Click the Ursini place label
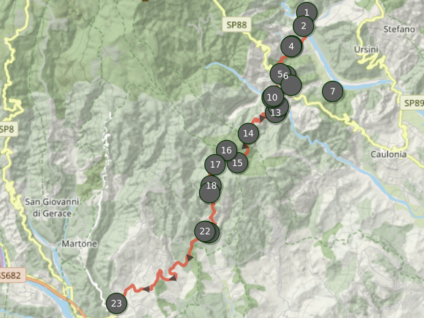The width and height of the screenshot is (424, 318). pos(366,50)
